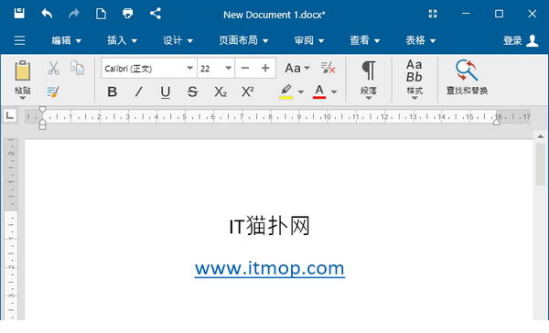Screen dimensions: 549x333
Task: Open the 样式 styles gallery
Action: coord(414,80)
